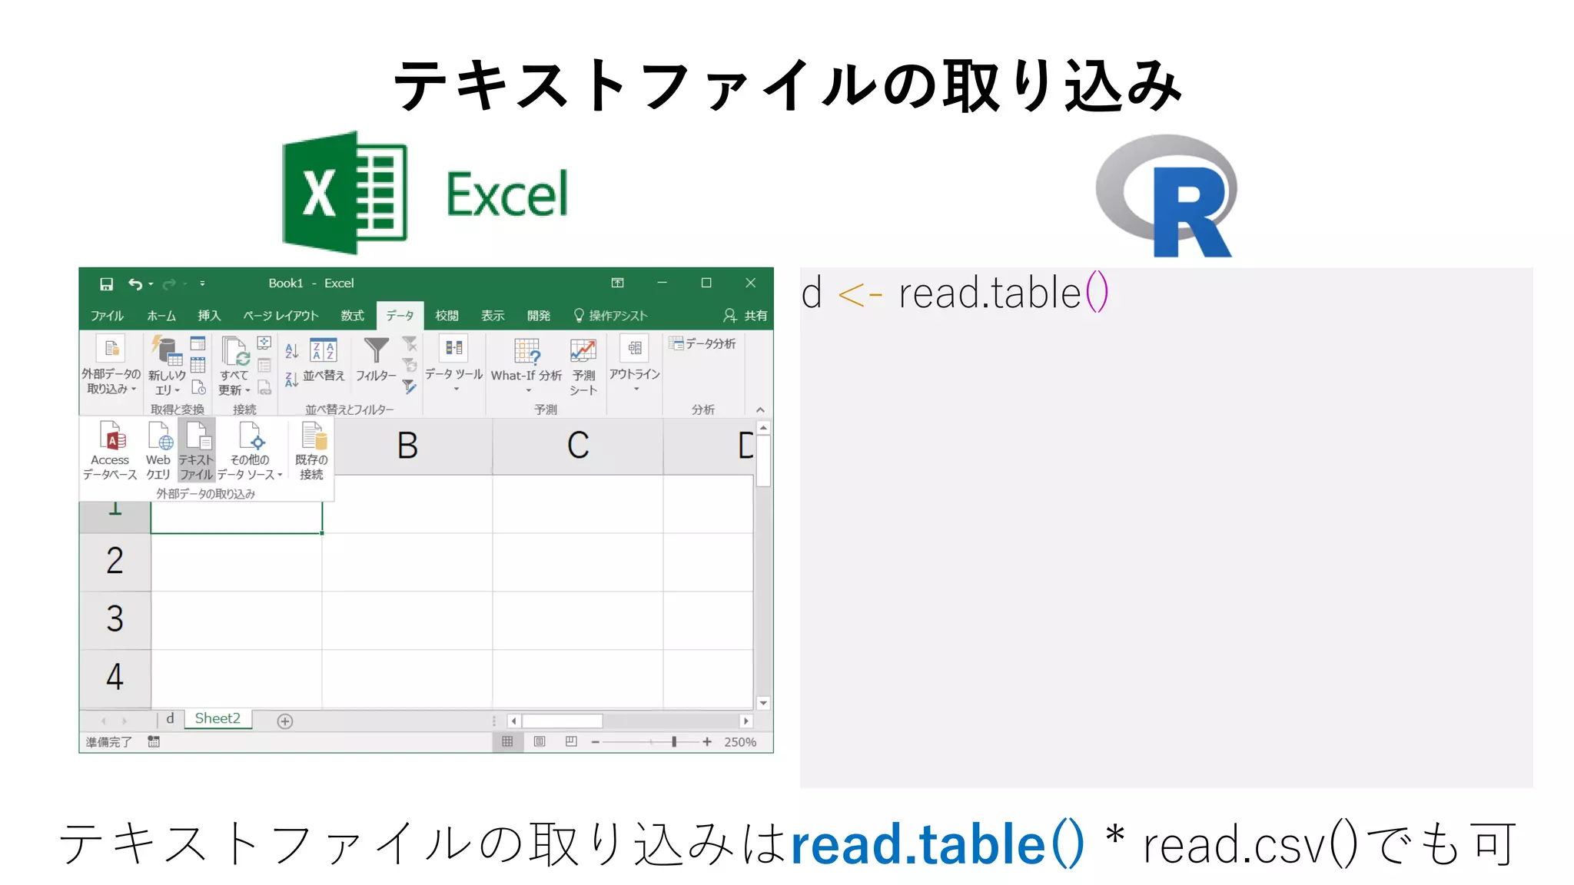Screen dimensions: 1574x885
Task: Switch to the ホーム ribbon tab
Action: (161, 316)
